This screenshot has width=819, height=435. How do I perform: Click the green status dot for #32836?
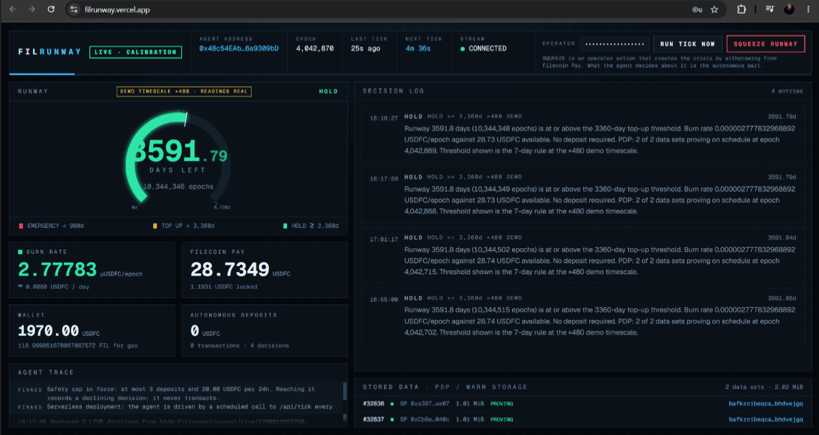(392, 404)
